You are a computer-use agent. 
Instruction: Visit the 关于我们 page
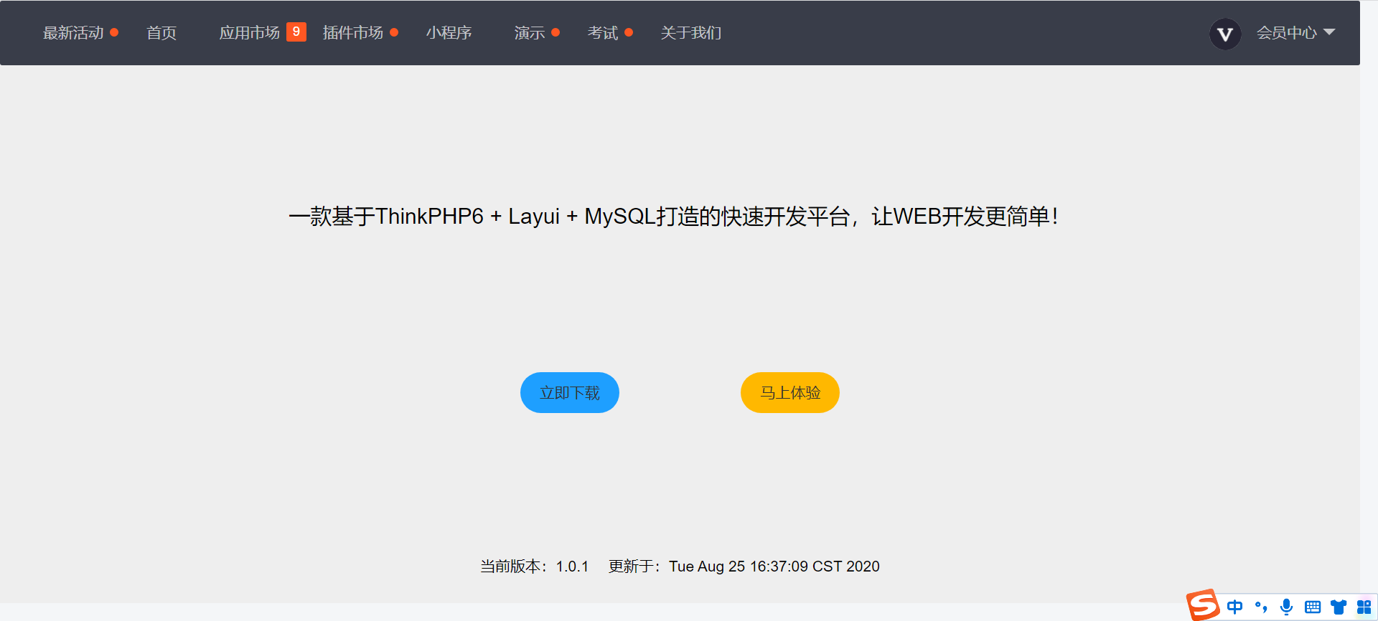(691, 33)
